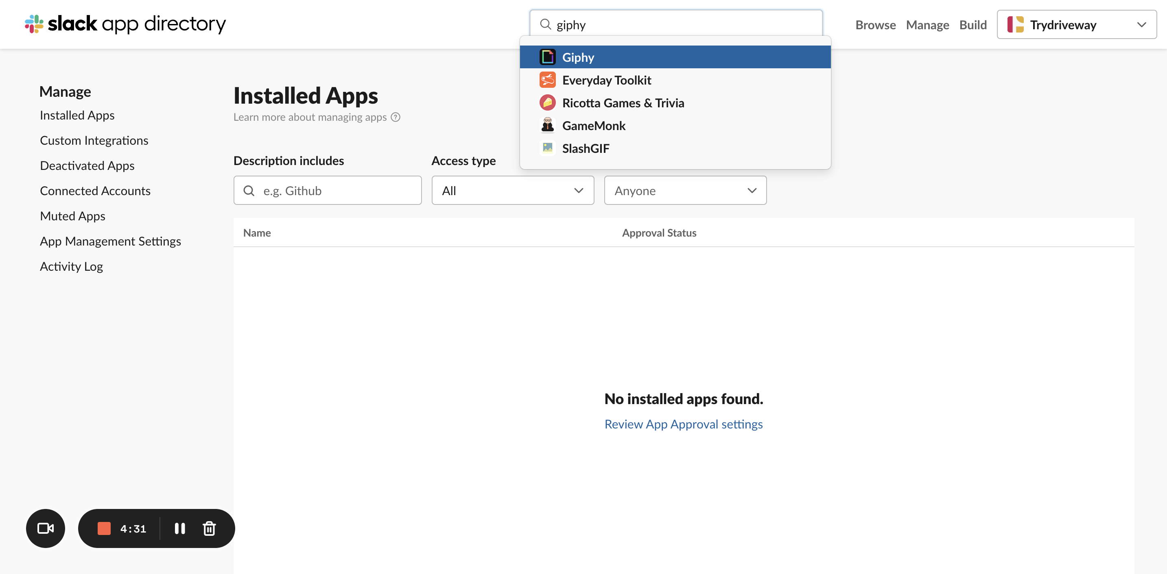Pause the screen recording
Viewport: 1167px width, 574px height.
[x=180, y=528]
